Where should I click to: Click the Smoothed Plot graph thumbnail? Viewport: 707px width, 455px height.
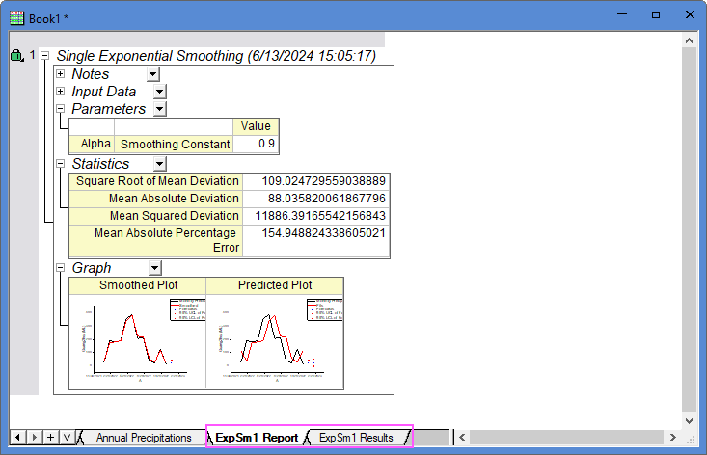coord(138,341)
